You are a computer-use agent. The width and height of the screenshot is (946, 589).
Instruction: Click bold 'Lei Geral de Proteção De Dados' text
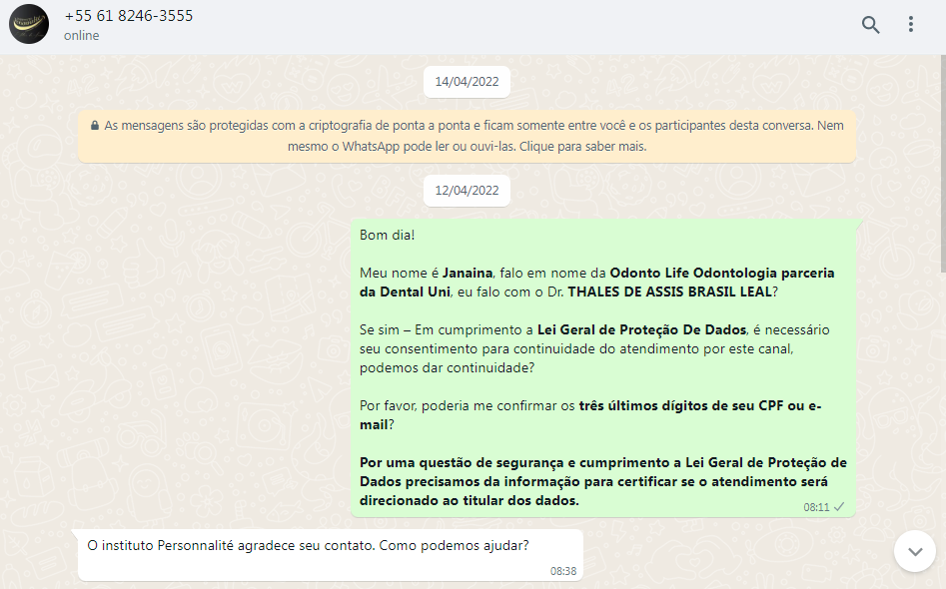[x=642, y=329]
